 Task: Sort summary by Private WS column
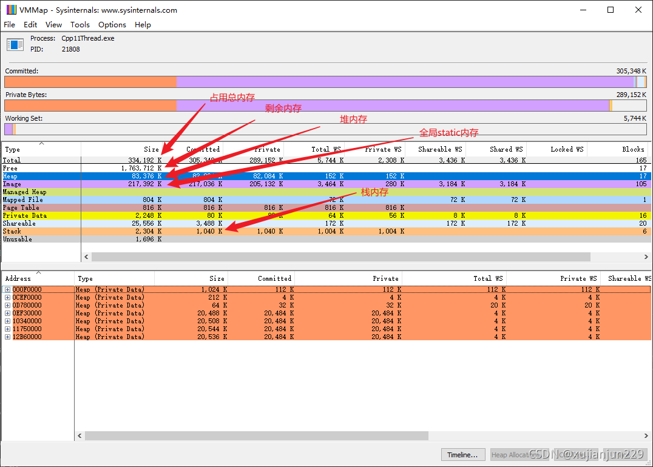[375, 149]
